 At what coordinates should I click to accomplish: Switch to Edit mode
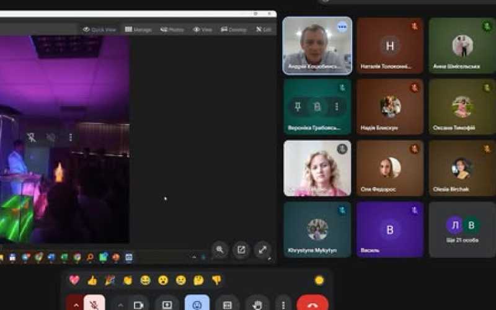point(264,29)
